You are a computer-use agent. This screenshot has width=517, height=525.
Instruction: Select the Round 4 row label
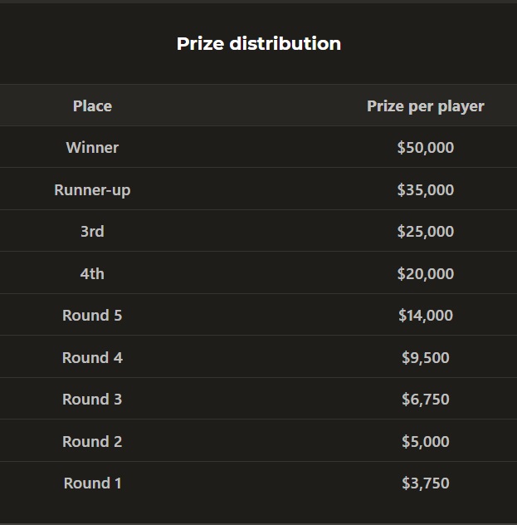point(92,358)
